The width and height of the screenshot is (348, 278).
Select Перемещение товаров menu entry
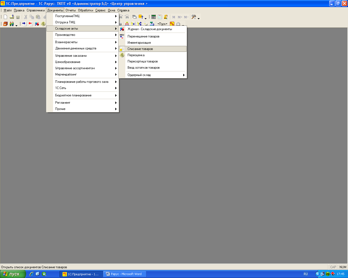coord(153,36)
